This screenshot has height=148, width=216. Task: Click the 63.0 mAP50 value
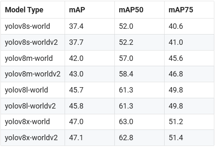tap(126, 122)
